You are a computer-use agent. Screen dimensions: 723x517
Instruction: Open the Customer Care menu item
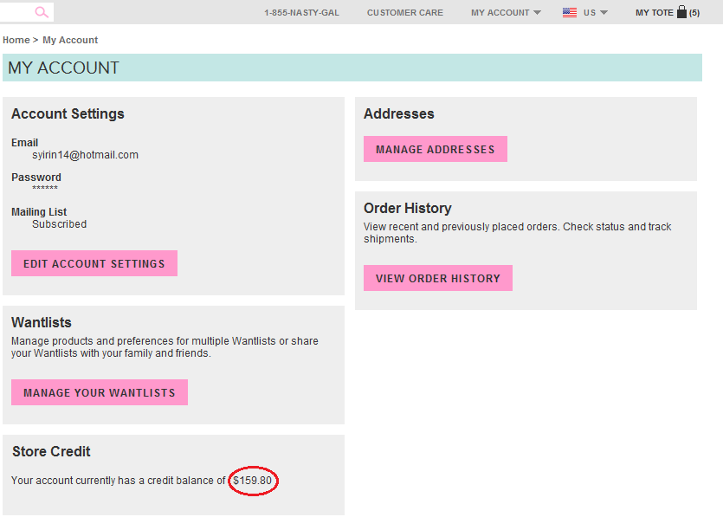(405, 12)
